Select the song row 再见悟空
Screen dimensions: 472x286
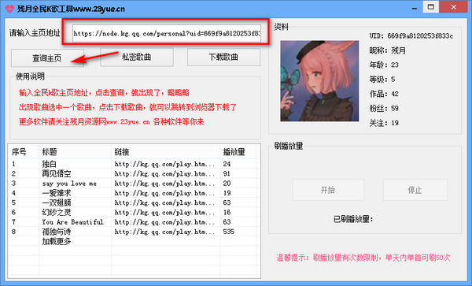[134, 173]
